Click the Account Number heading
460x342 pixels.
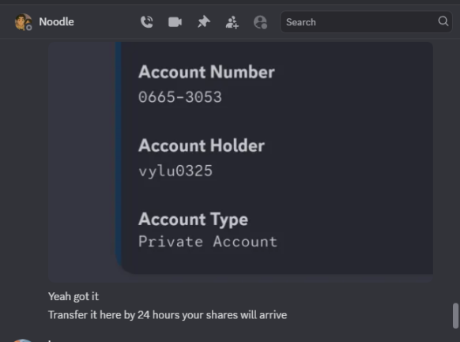pyautogui.click(x=206, y=72)
